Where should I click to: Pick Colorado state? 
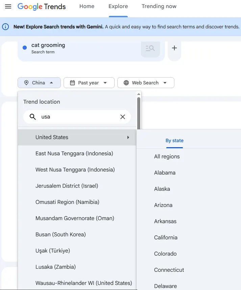pos(189,254)
